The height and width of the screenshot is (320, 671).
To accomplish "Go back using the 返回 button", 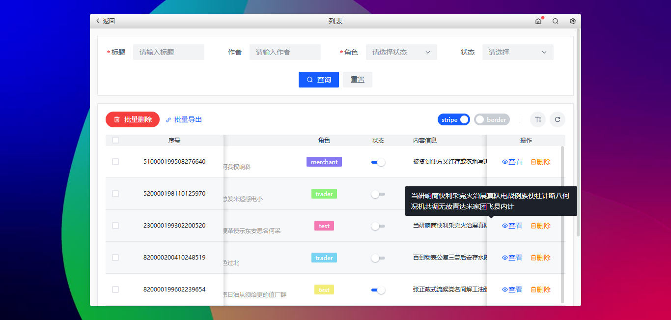I will click(105, 21).
